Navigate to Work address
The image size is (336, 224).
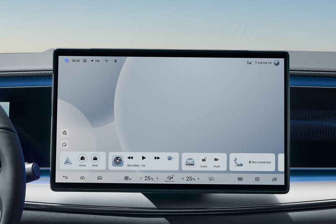coord(95,160)
